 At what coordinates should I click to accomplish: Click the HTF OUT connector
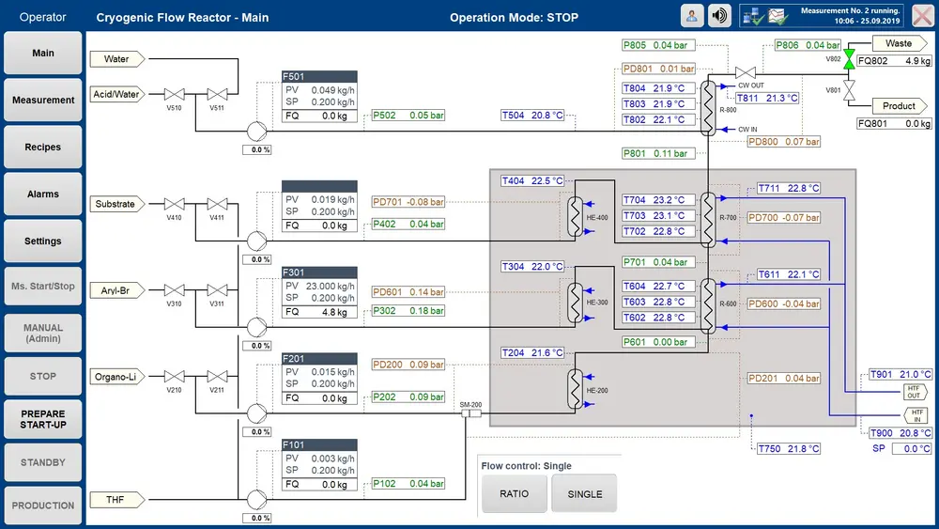tap(915, 392)
